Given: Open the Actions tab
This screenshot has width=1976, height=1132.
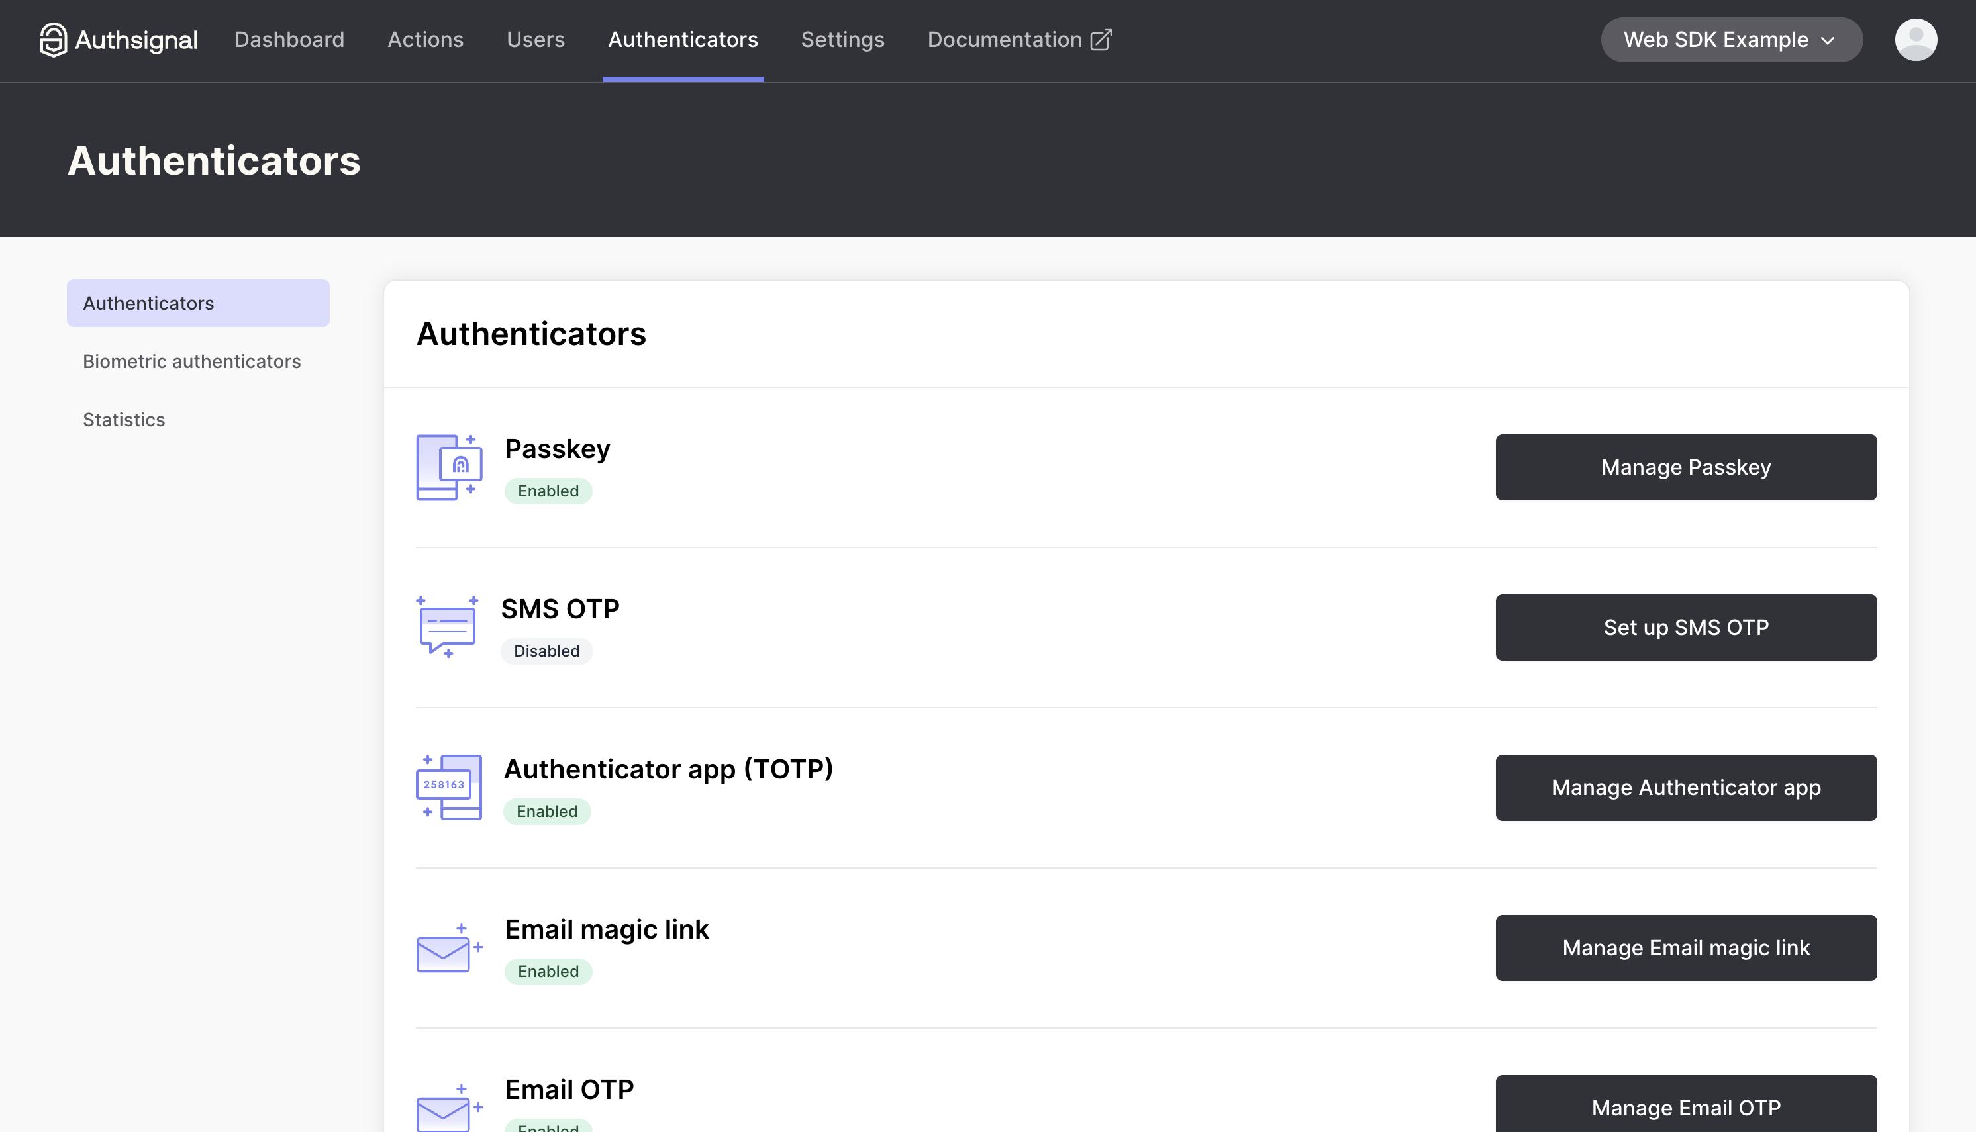Looking at the screenshot, I should 425,40.
